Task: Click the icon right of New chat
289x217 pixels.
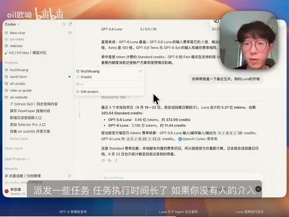Action: [70, 33]
